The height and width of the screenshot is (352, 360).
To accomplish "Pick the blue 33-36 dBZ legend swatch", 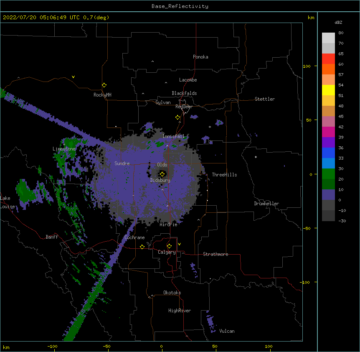I will coord(328,153).
